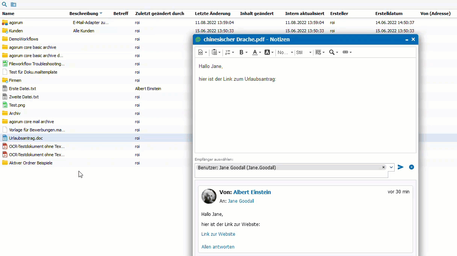Click the 'Vorlage für Bewerbungen.ma...' file icon
This screenshot has width=457, height=256.
pyautogui.click(x=5, y=130)
